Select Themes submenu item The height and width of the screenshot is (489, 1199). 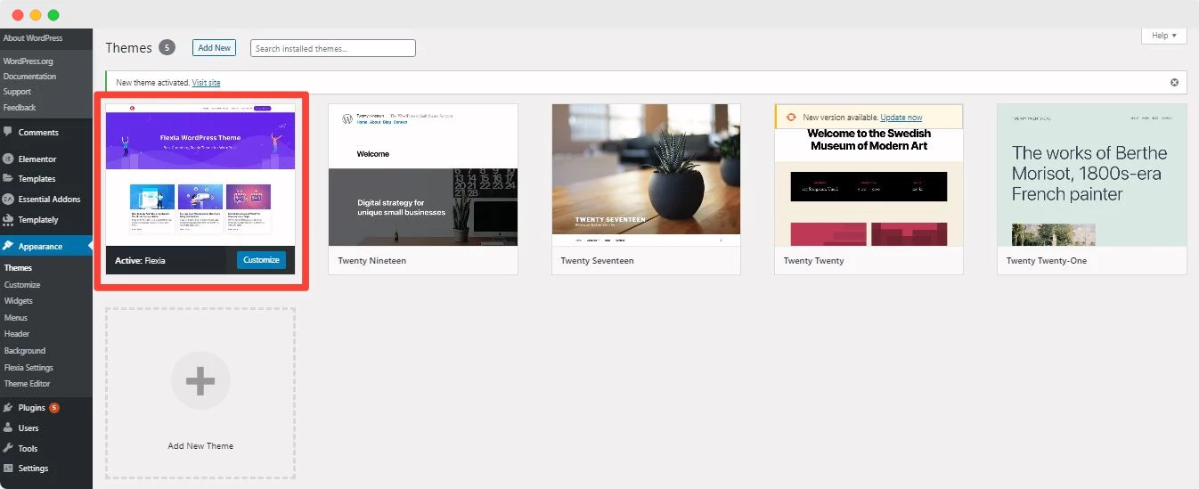click(19, 268)
